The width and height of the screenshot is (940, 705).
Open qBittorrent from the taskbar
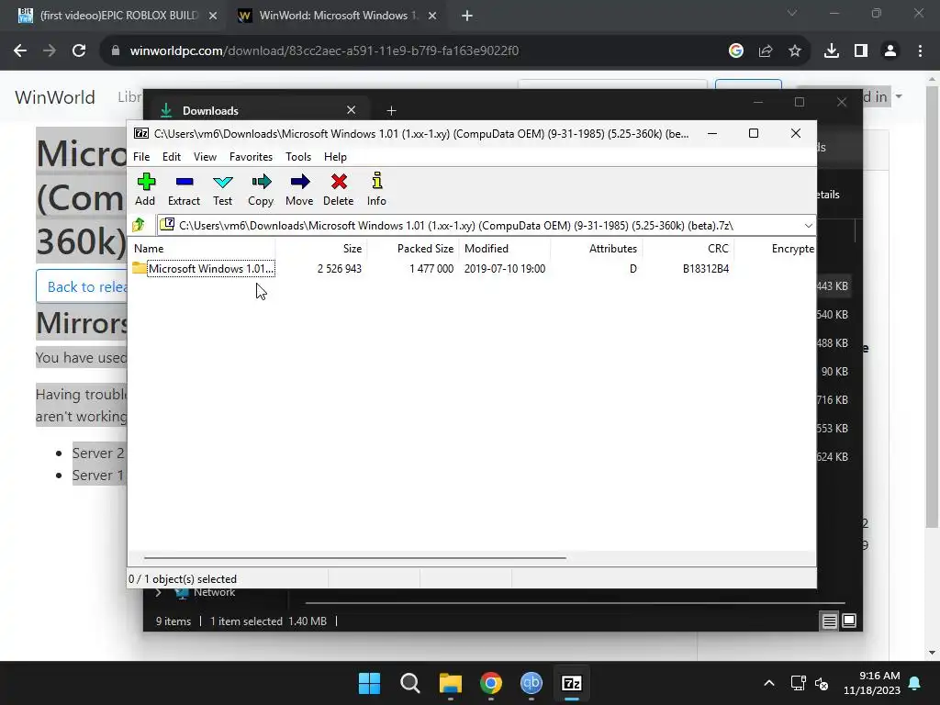pos(532,683)
